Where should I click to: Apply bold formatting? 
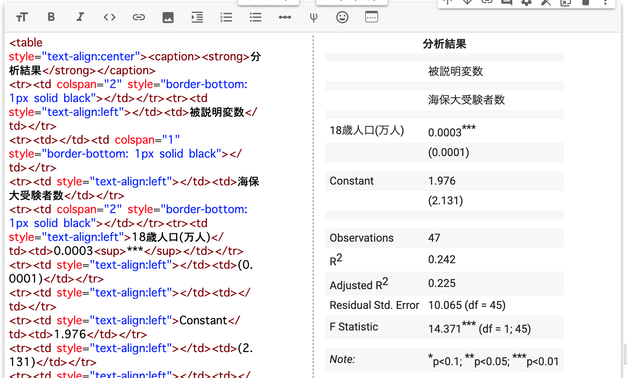tap(51, 17)
